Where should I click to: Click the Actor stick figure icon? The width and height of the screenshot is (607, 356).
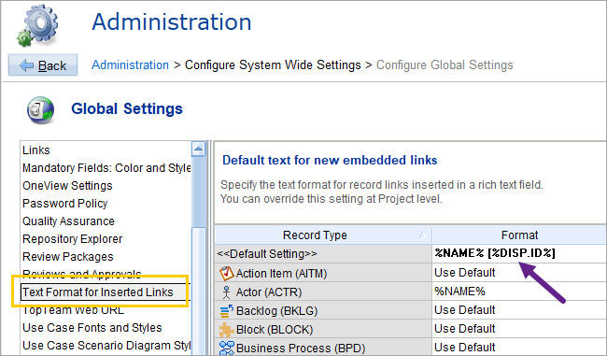(x=227, y=292)
